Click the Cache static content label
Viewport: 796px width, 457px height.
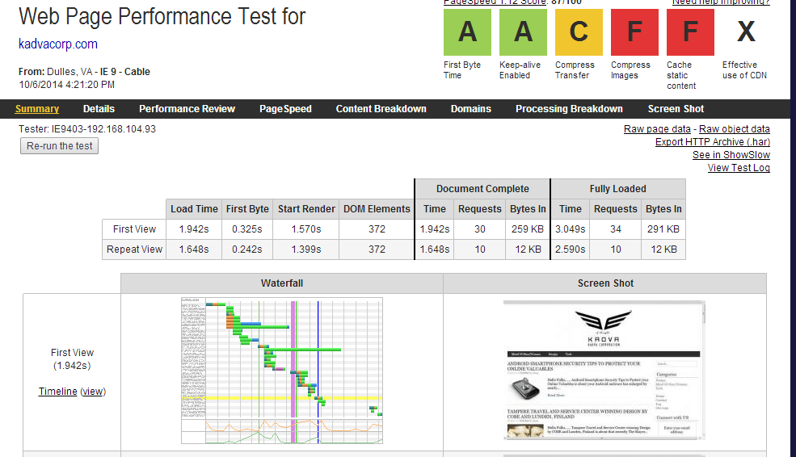coord(681,75)
